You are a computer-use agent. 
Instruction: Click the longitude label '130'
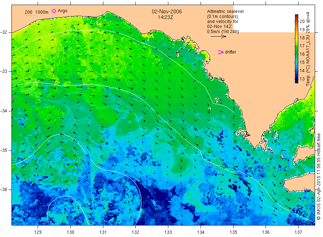click(x=70, y=232)
